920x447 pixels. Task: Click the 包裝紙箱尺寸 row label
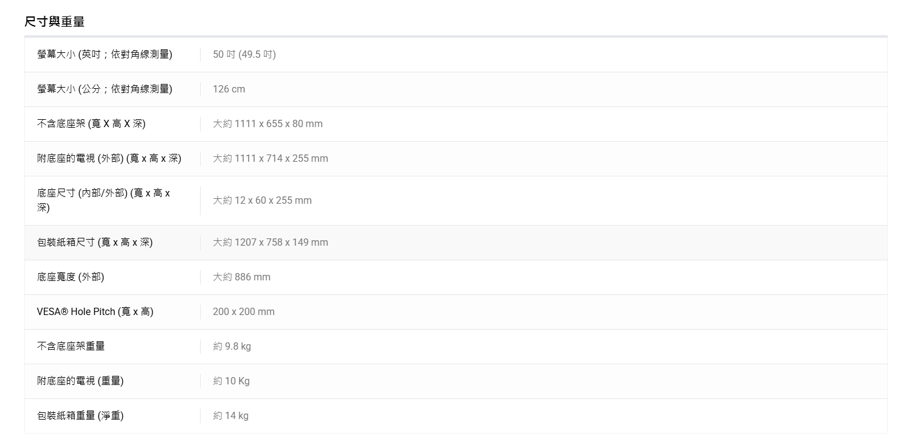(95, 242)
